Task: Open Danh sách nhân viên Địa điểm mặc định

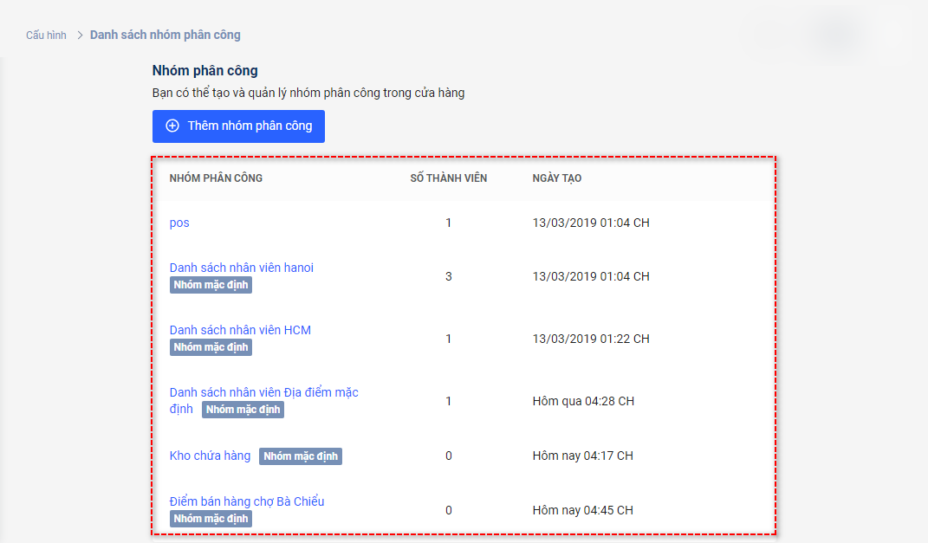Action: 264,400
